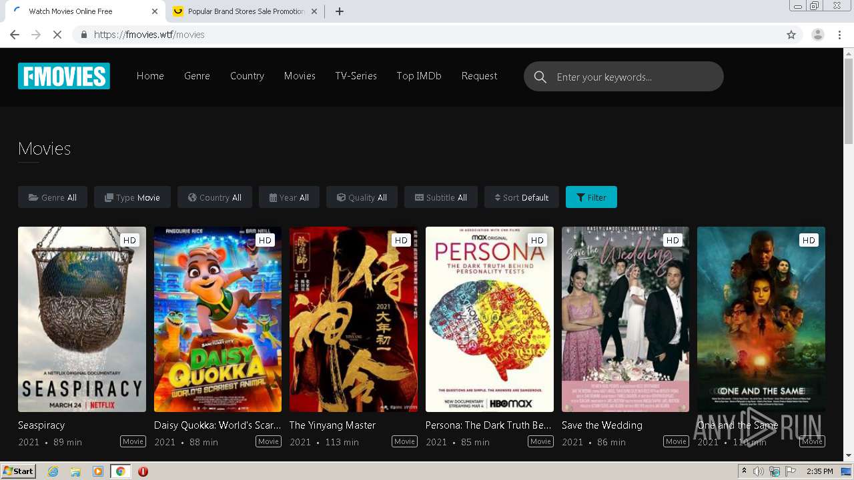The image size is (854, 480).
Task: Expand the Quality All filter
Action: 362,197
